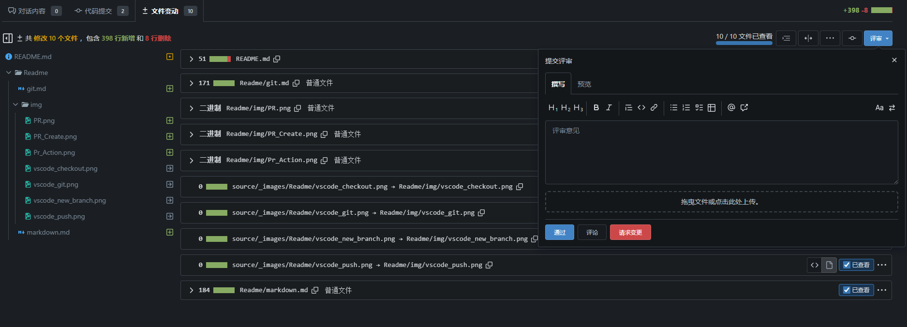Insert a table in review editor
This screenshot has height=327, width=907.
pyautogui.click(x=712, y=108)
